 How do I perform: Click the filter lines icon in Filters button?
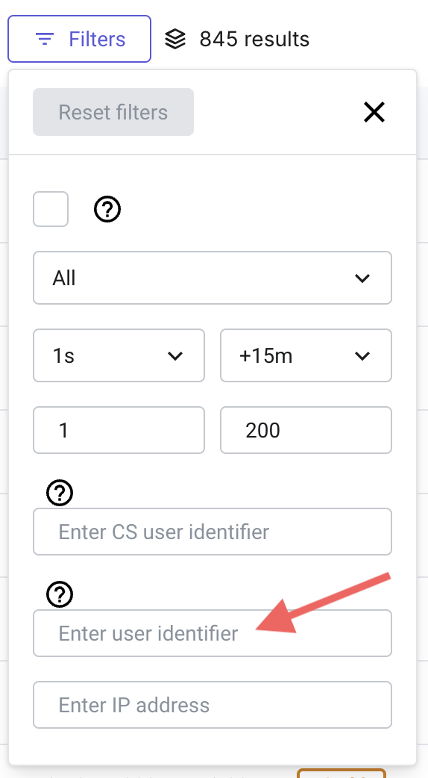[45, 39]
